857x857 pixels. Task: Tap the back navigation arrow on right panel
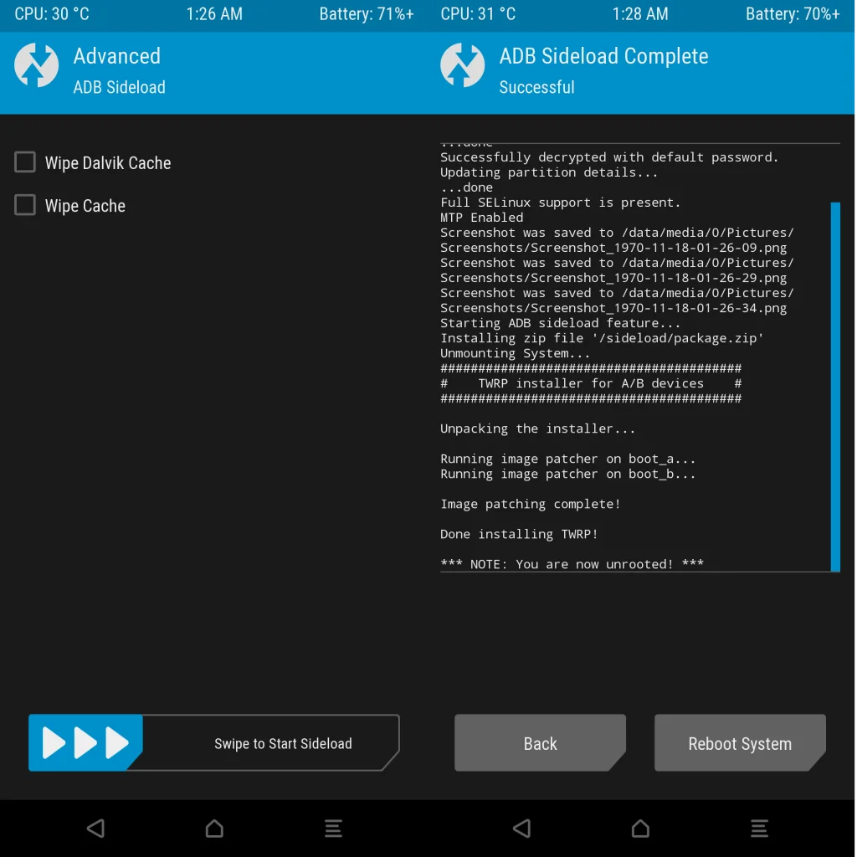coord(521,829)
